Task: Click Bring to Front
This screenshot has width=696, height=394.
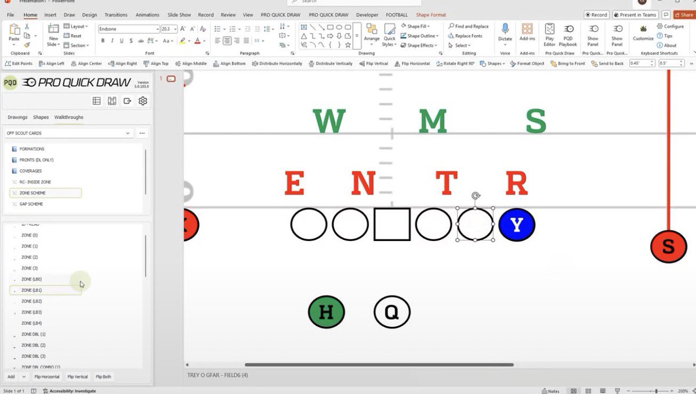Action: click(x=568, y=64)
